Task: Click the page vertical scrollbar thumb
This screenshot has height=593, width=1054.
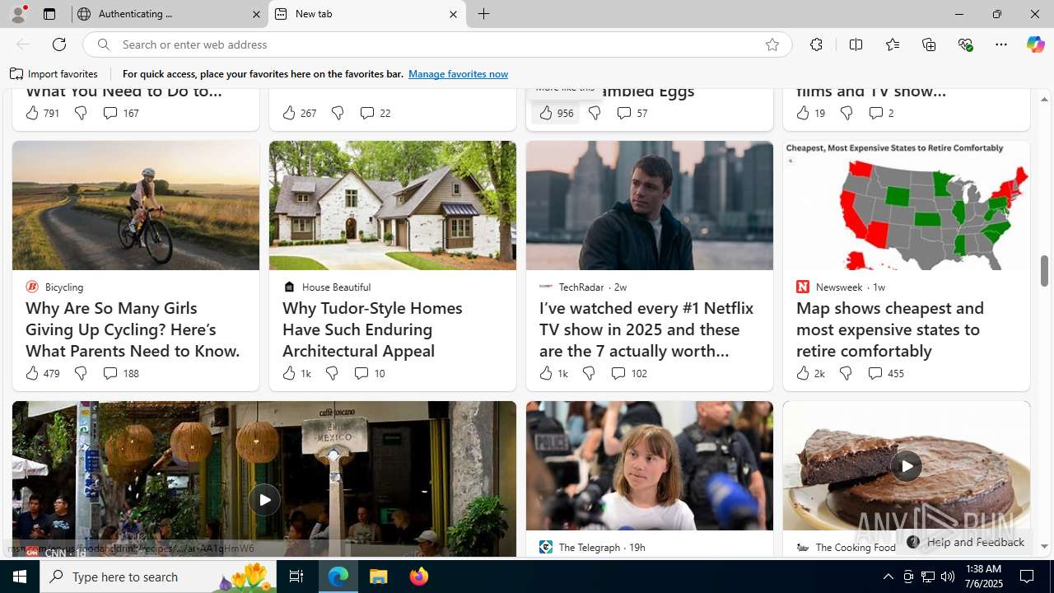Action: [x=1044, y=270]
